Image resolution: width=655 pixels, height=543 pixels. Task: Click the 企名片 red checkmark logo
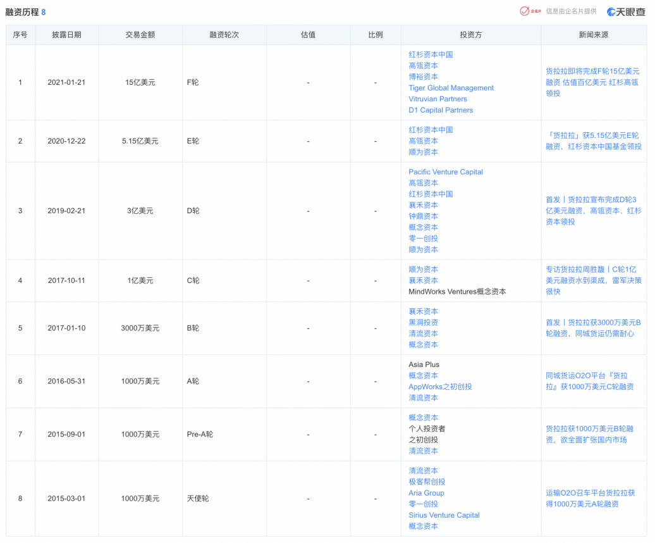[x=530, y=11]
